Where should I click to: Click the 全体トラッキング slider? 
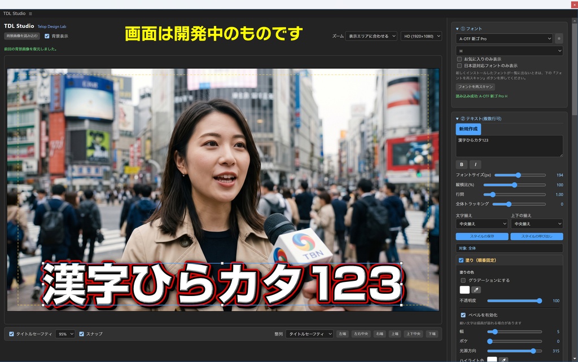(x=519, y=204)
